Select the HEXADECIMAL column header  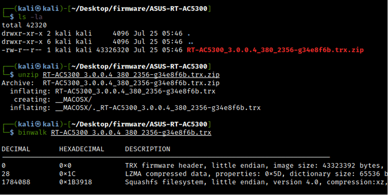[x=82, y=149]
